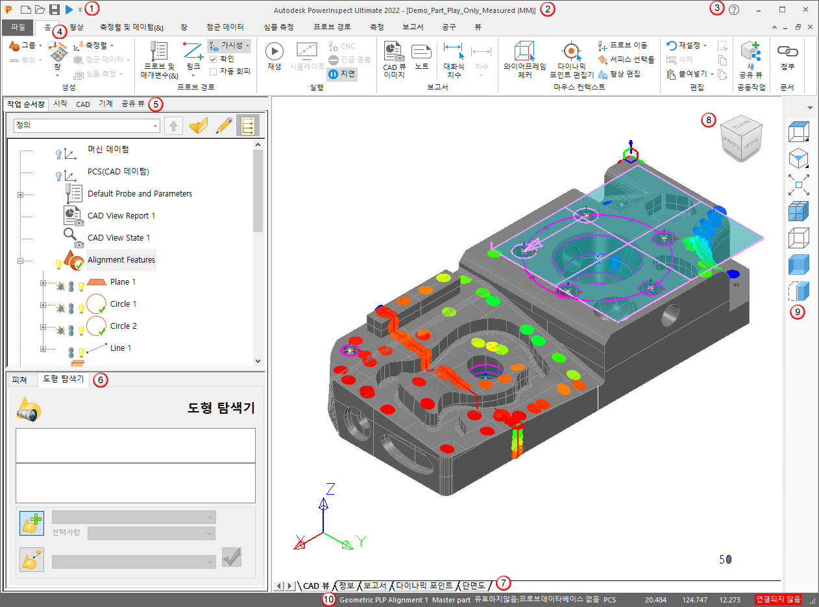This screenshot has height=607, width=819.
Task: Switch to the 피쳐 panel tab
Action: (19, 379)
